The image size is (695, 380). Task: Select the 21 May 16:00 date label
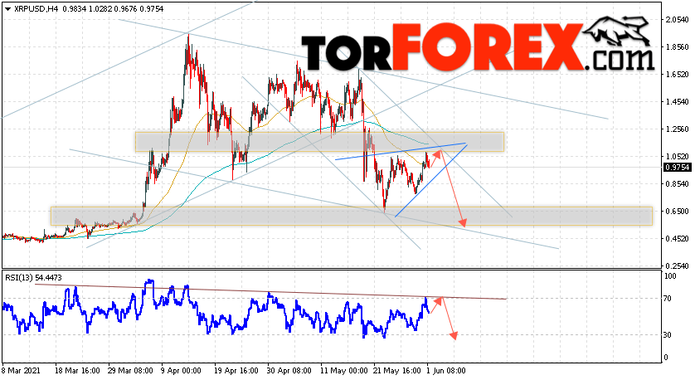click(396, 370)
